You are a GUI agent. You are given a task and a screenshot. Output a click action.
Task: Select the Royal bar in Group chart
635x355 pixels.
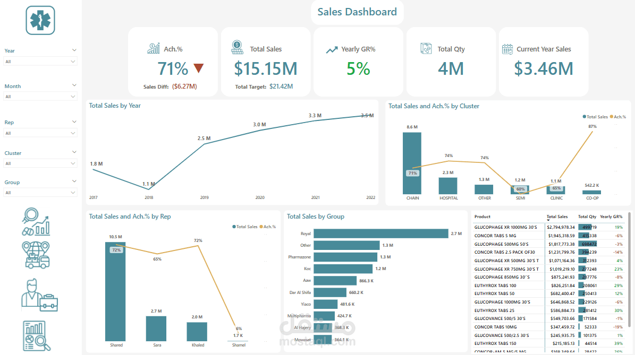coord(381,233)
